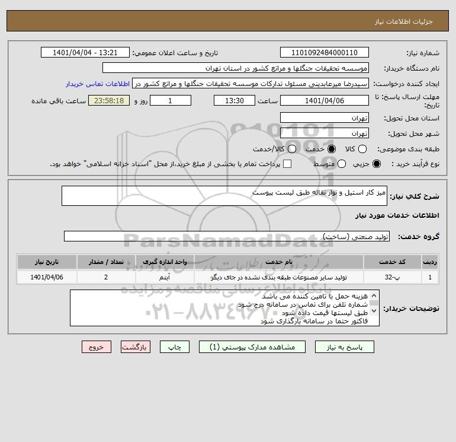The image size is (456, 442).
Task: Click the announcement date field 1401/04/04 - 13:21
Action: click(85, 53)
